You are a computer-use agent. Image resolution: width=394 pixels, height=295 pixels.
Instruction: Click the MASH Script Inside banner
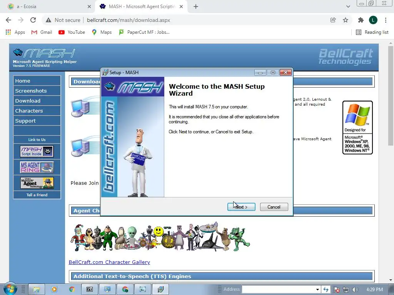(x=37, y=151)
